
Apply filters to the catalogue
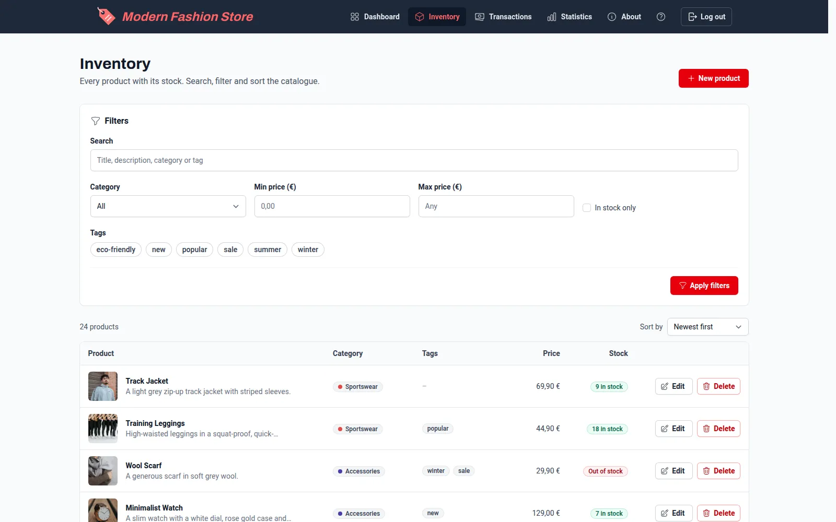(x=704, y=286)
